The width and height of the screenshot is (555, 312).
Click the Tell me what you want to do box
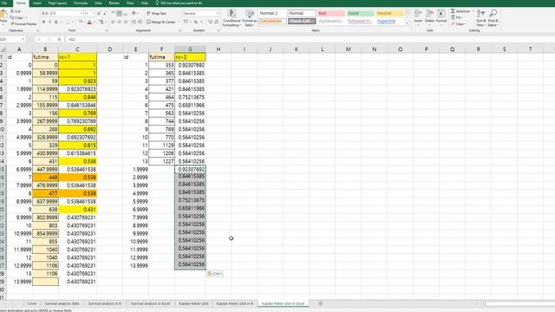point(179,3)
